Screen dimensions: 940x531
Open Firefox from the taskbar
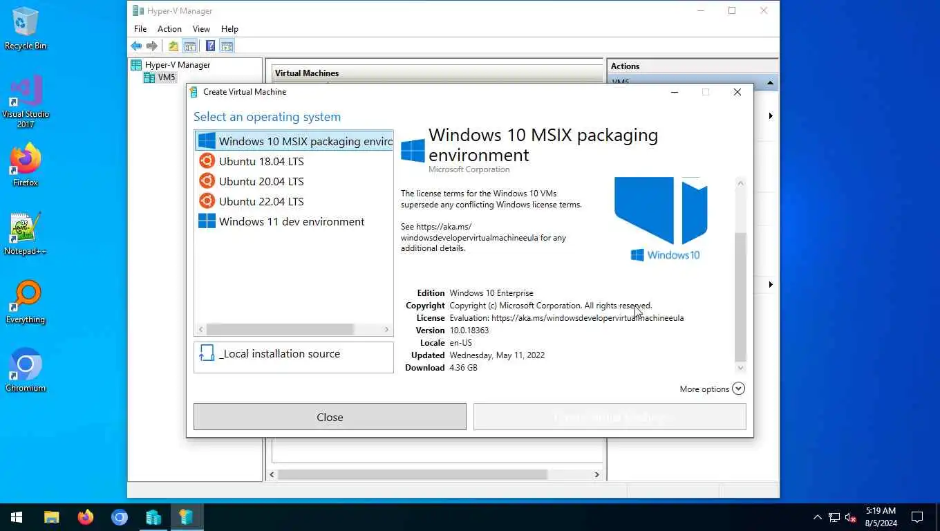[x=86, y=517]
